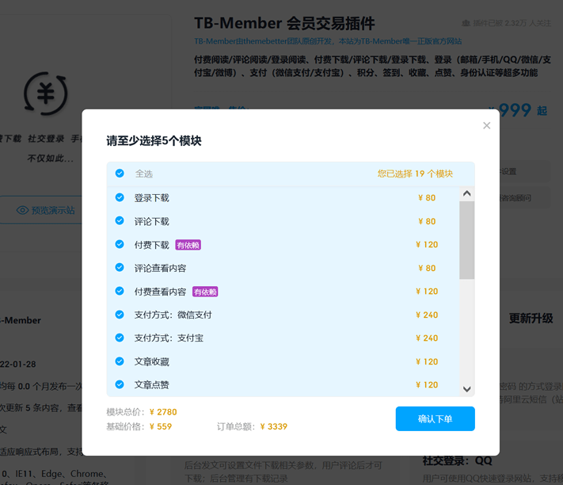
Task: Click the 订单总额 ¥ 3339 value
Action: click(274, 427)
